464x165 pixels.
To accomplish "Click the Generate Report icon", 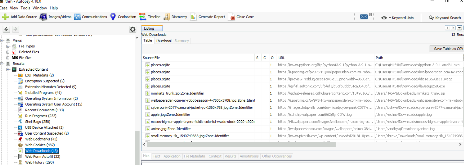I will pyautogui.click(x=193, y=17).
